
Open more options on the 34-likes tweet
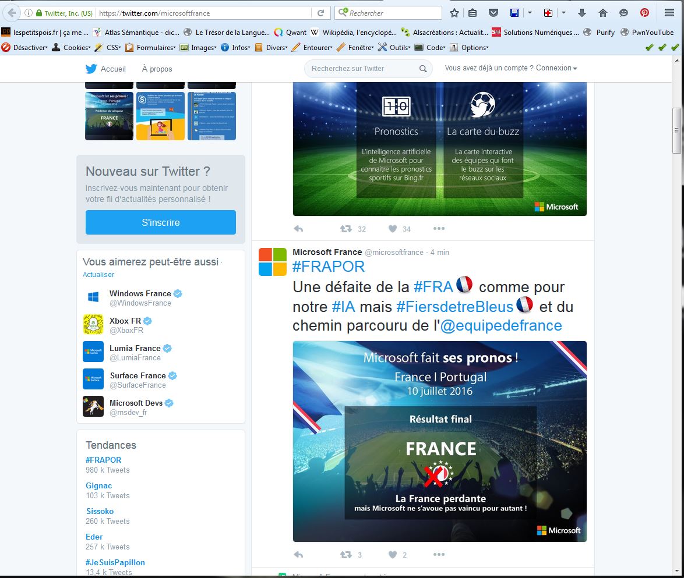click(x=439, y=228)
